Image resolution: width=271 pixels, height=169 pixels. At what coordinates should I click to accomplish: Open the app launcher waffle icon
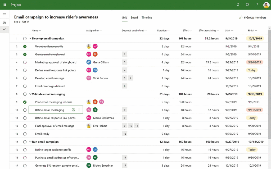coord(4,5)
